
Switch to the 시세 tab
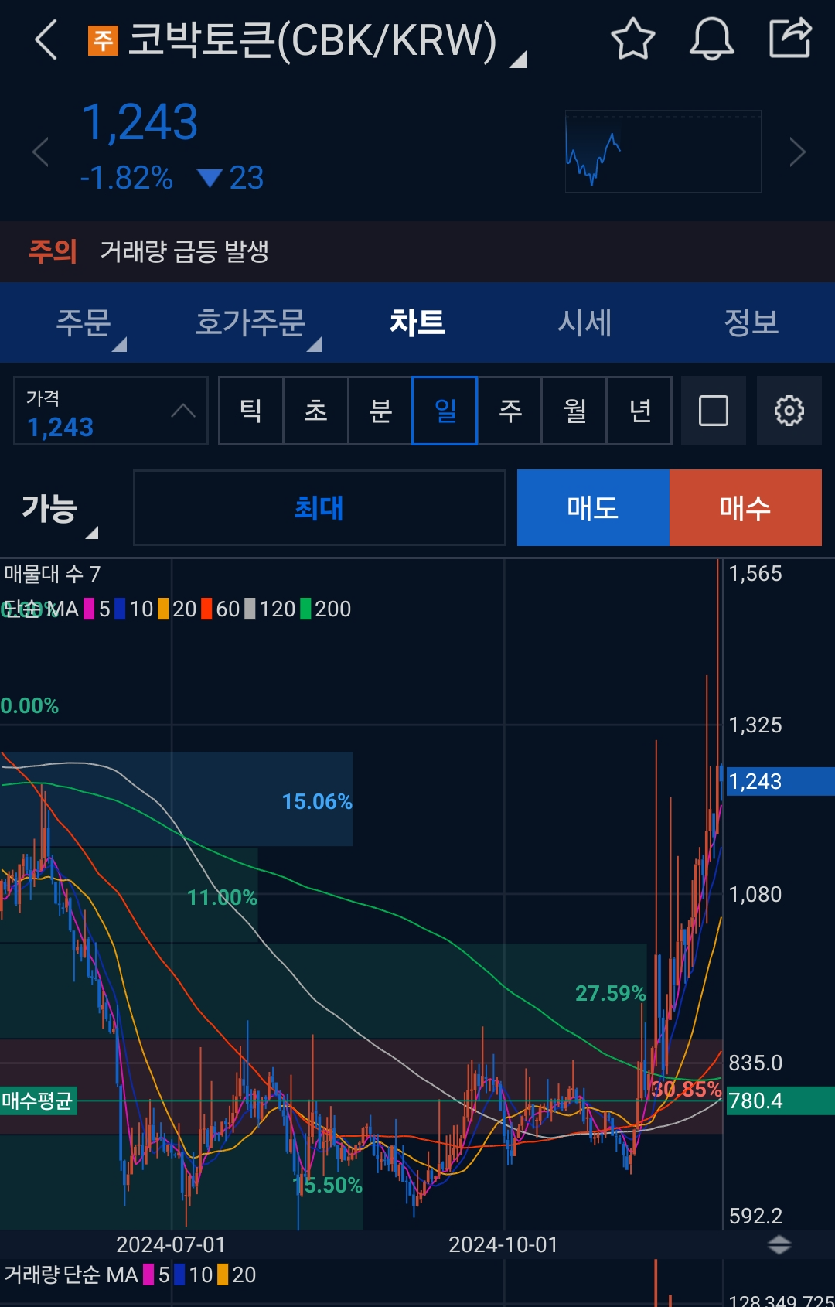coord(584,322)
